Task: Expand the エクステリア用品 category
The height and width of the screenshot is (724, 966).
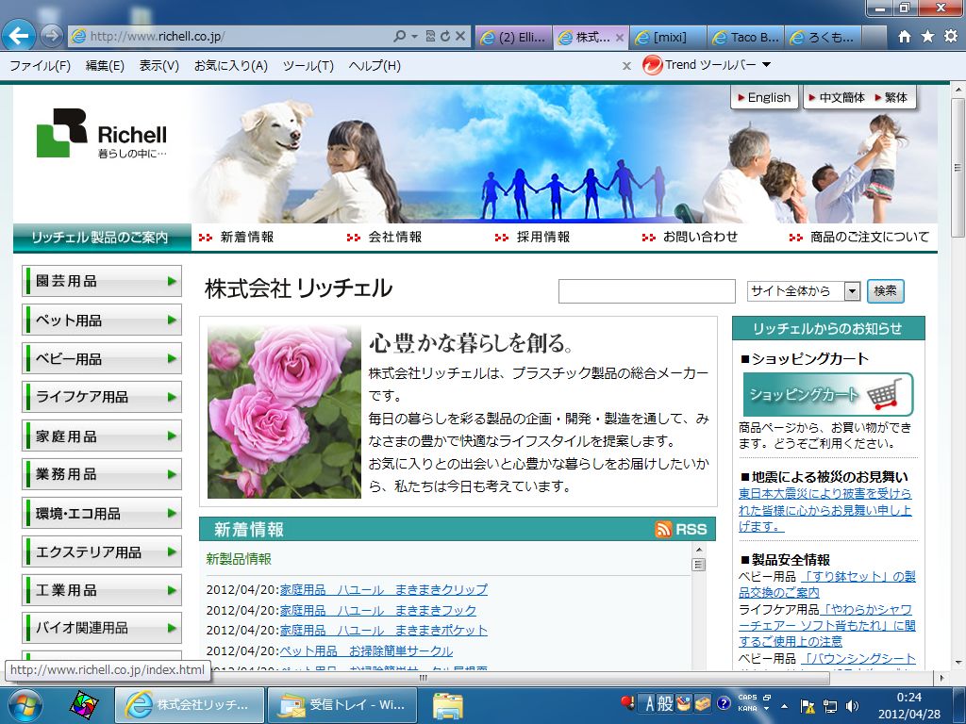Action: pos(102,551)
